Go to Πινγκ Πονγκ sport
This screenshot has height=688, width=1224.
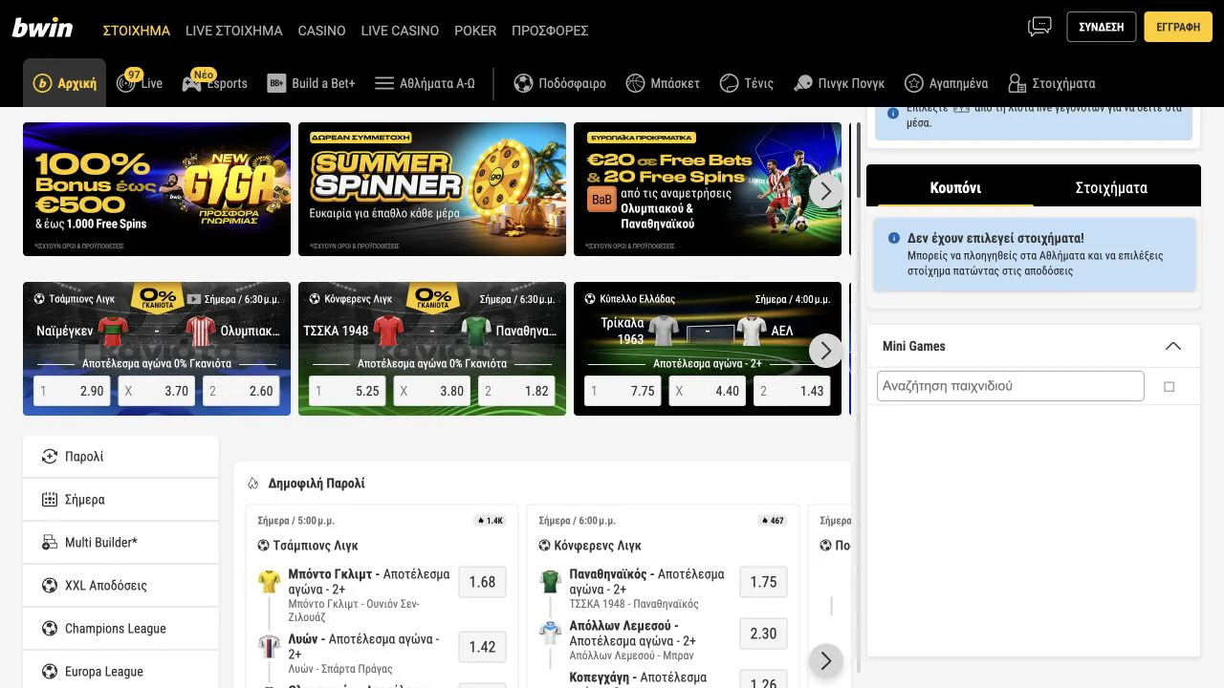click(839, 83)
